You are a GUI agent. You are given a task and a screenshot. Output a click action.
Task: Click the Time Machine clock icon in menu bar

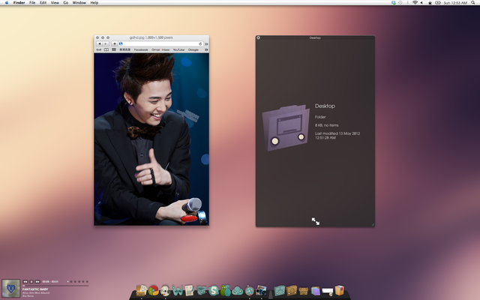[400, 3]
